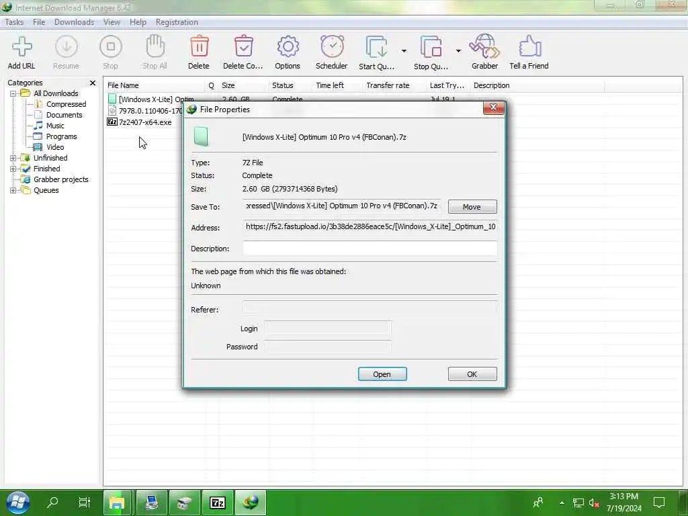Click the Login field

tap(328, 328)
